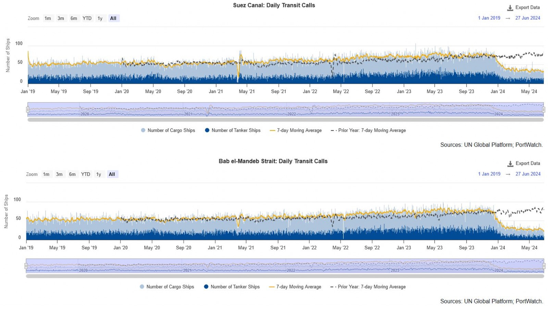
Task: Click May '21 label on Suez Canal axis
Action: coord(247,91)
